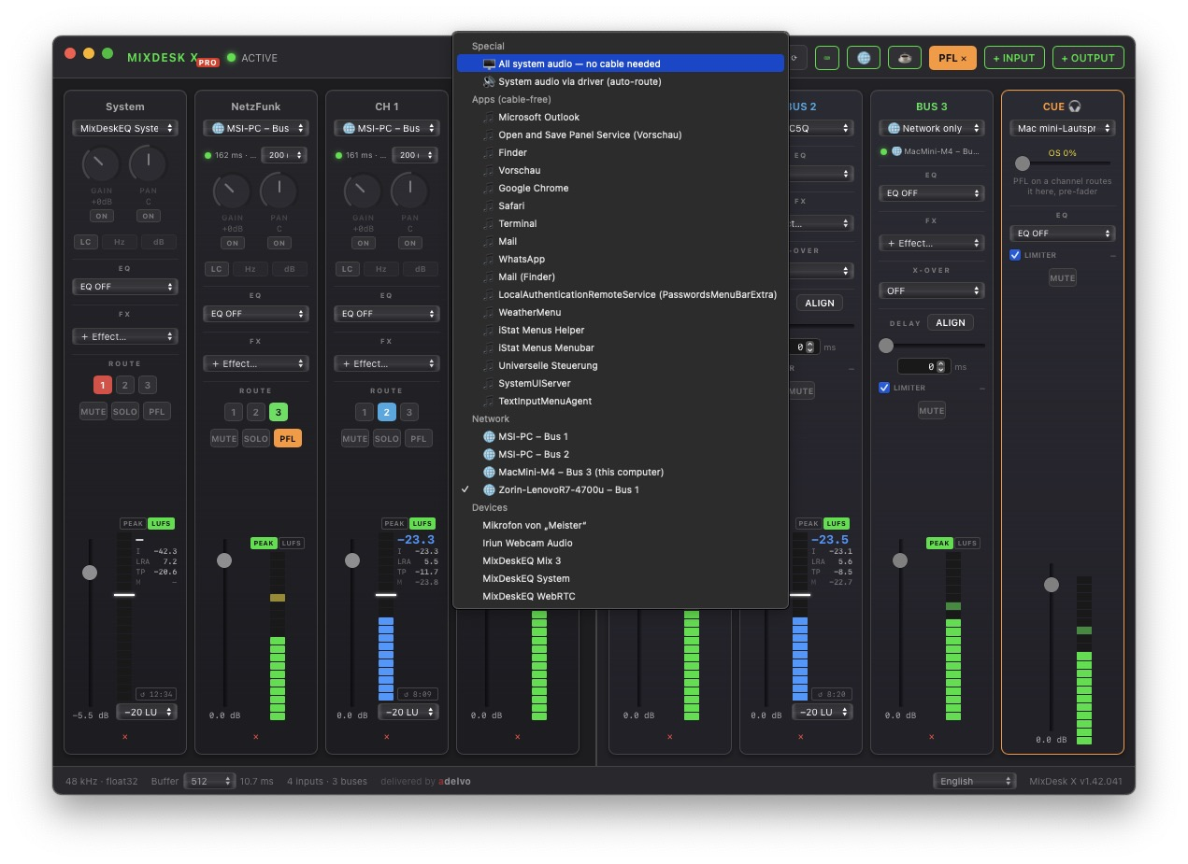
Task: Switch the System meter to PEAK
Action: click(x=133, y=524)
